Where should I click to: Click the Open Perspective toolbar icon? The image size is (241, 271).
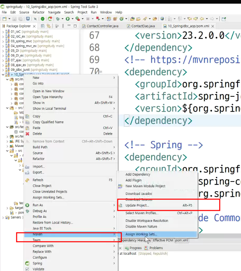(x=224, y=19)
